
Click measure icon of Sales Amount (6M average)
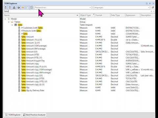click(19, 49)
